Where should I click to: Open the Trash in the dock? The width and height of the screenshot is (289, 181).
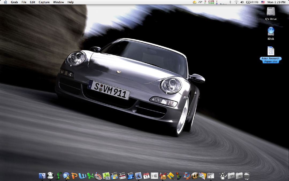(247, 176)
